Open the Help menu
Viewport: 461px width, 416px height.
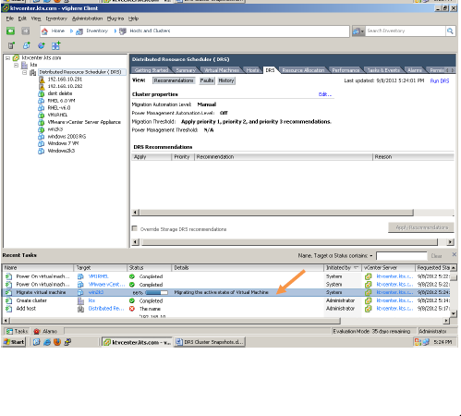(x=133, y=18)
